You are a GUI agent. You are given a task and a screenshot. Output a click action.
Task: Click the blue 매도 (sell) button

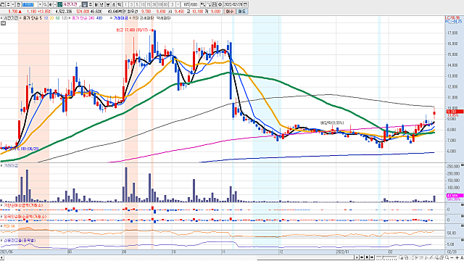pyautogui.click(x=241, y=12)
